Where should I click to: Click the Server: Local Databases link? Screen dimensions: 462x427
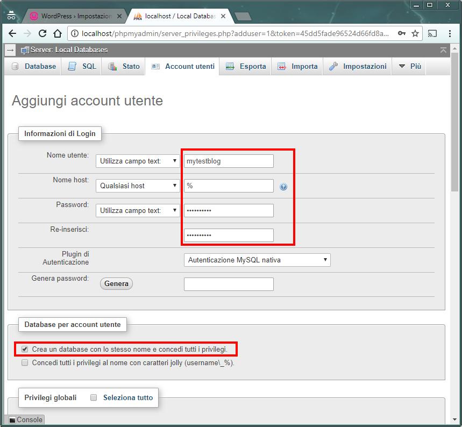tap(69, 50)
